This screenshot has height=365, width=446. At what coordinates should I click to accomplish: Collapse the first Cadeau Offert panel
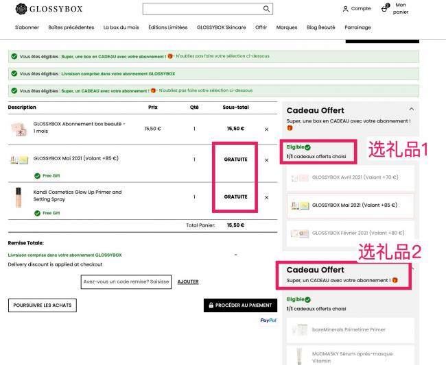tap(411, 109)
